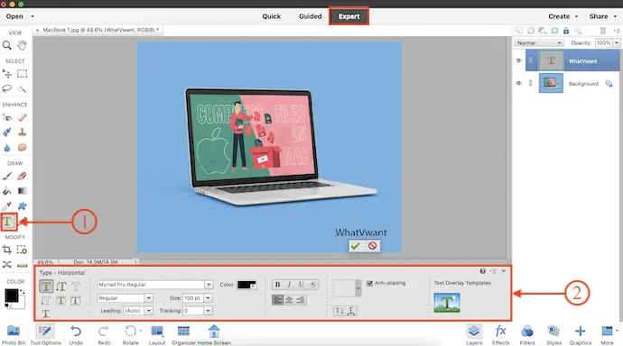Click Text Overlay Templates thumbnail
The image size is (623, 346).
447,303
